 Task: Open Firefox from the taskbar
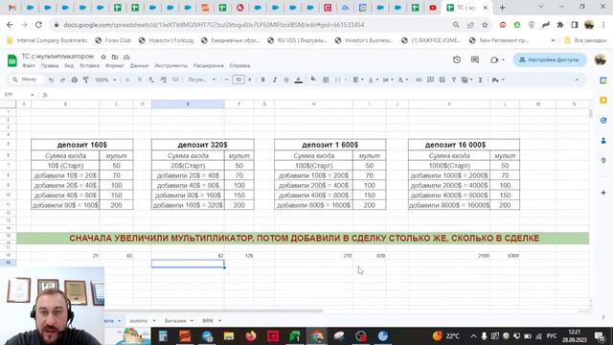tap(251, 336)
